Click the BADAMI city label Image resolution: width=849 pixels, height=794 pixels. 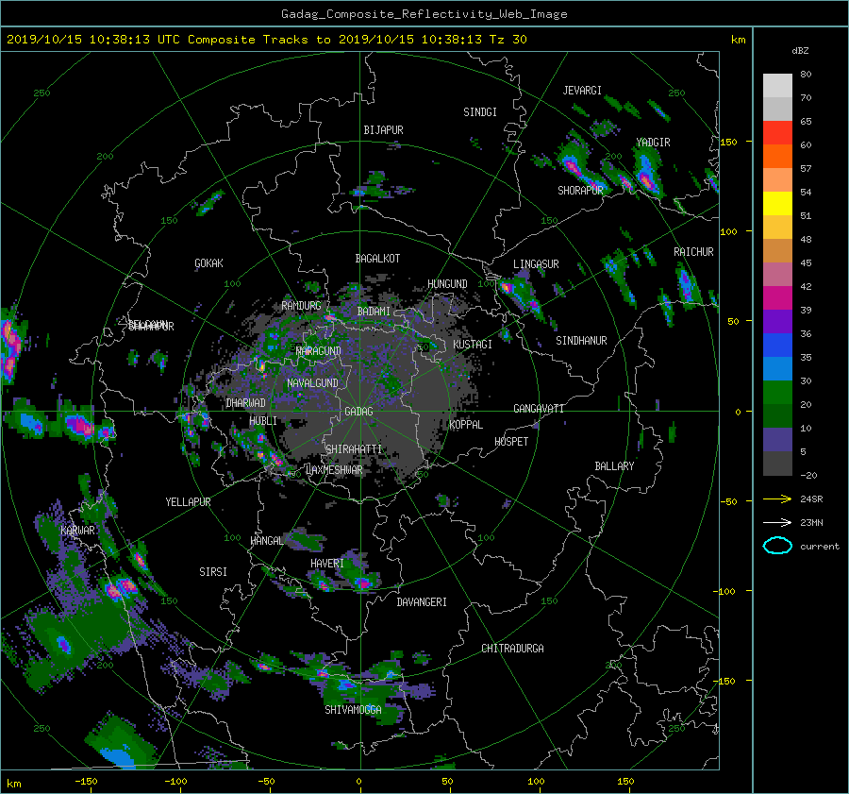click(374, 312)
